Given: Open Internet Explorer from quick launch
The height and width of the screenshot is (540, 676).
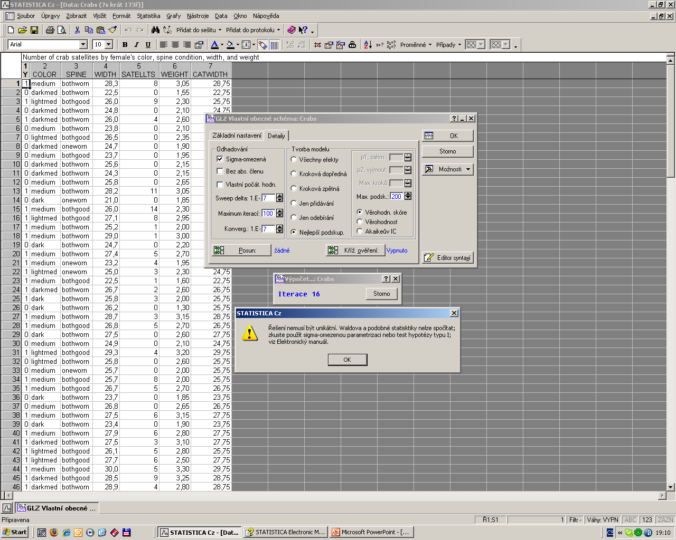Looking at the screenshot, I should [66, 533].
